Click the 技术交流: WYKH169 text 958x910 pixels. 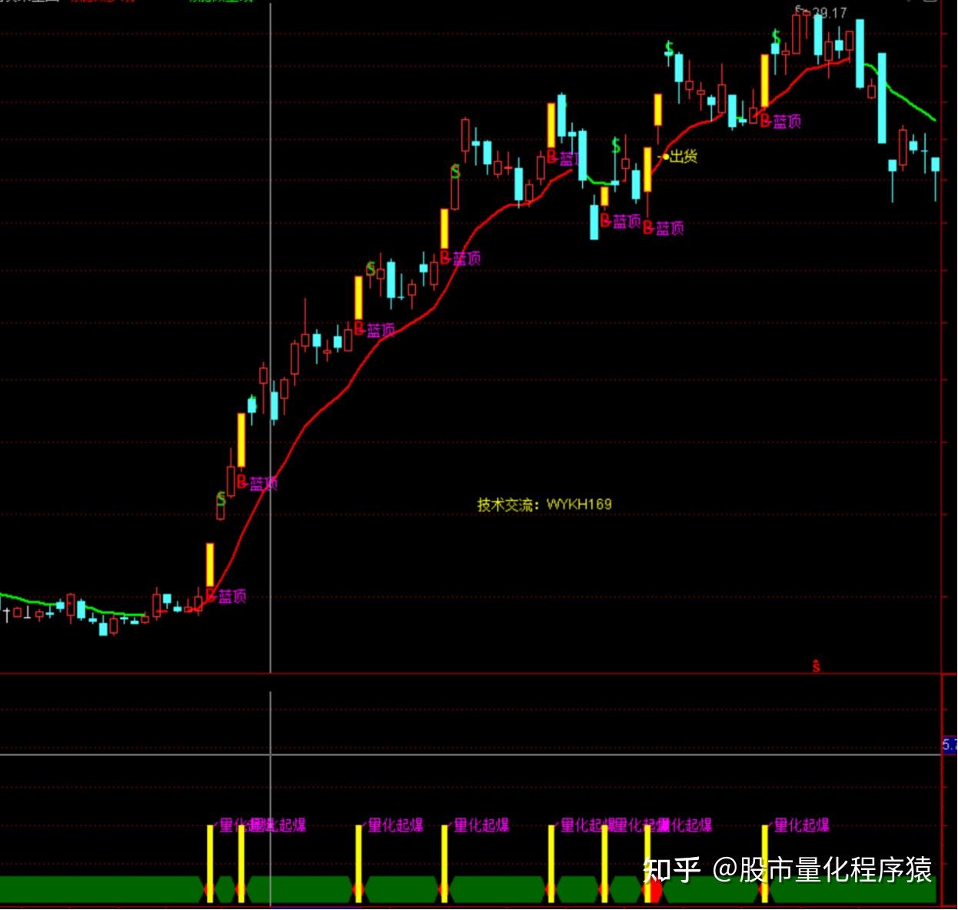pos(544,505)
